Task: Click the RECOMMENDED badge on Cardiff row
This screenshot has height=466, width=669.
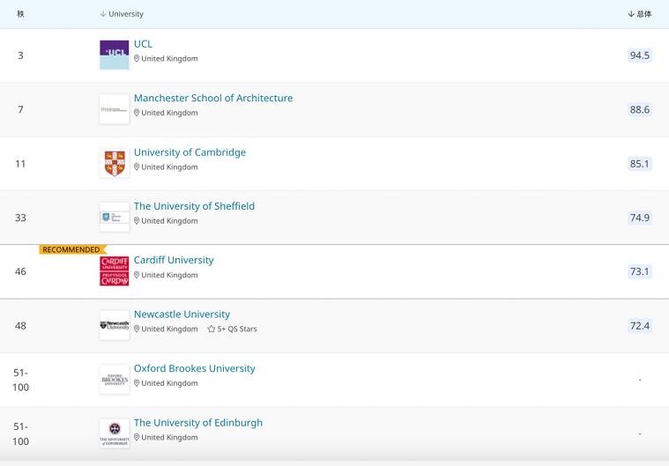Action: coord(71,250)
